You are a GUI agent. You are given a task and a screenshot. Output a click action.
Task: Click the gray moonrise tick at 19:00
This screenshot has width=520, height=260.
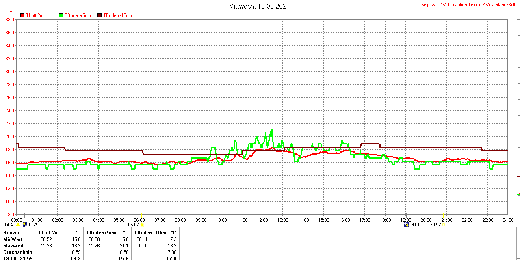point(406,215)
